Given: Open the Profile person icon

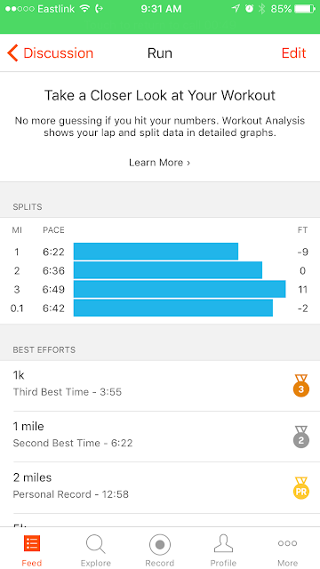Looking at the screenshot, I should tap(223, 543).
